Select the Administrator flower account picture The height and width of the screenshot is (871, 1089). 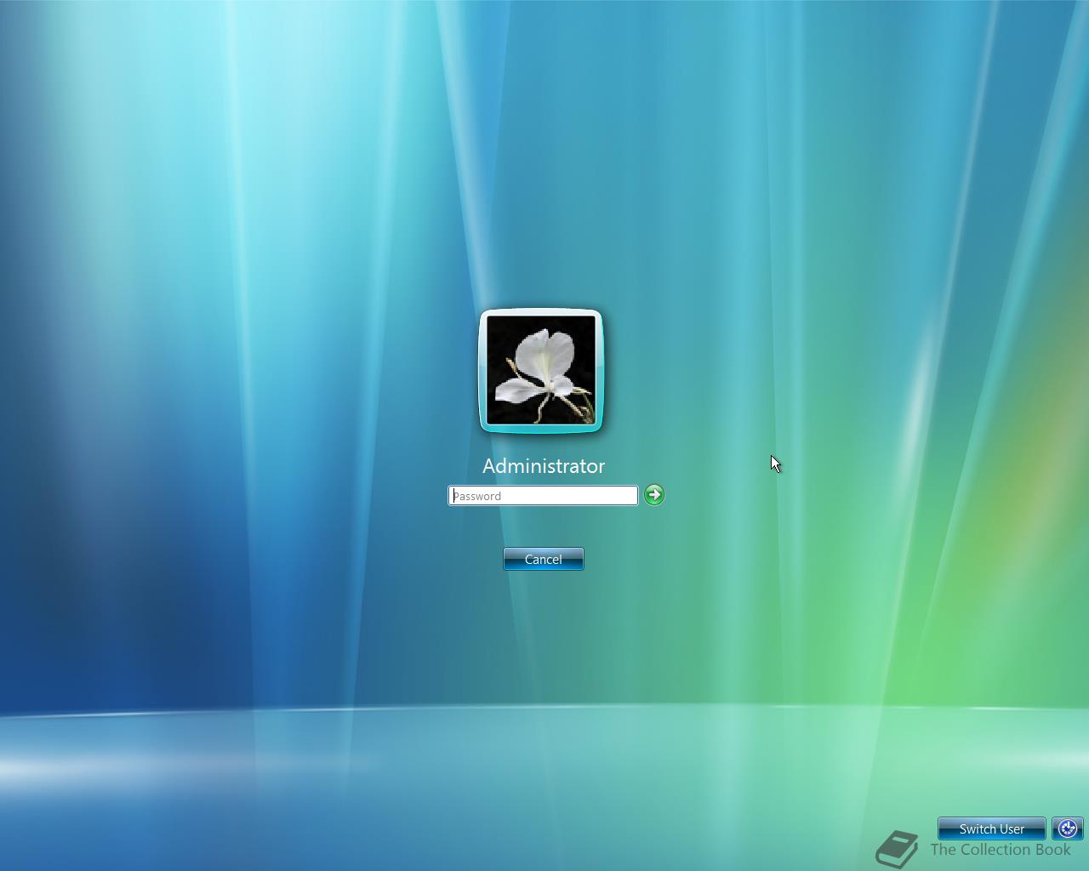pyautogui.click(x=541, y=370)
